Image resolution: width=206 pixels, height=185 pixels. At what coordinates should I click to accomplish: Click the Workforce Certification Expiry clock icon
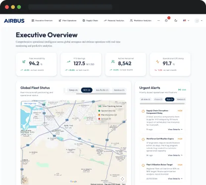pyautogui.click(x=143, y=139)
